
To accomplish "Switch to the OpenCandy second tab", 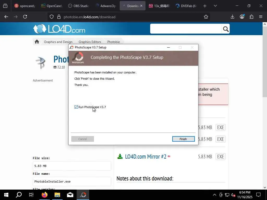I will (x=52, y=6).
